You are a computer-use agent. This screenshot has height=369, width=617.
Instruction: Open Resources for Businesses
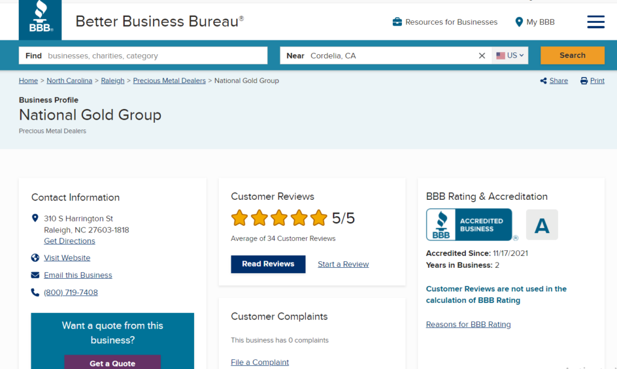pos(451,22)
